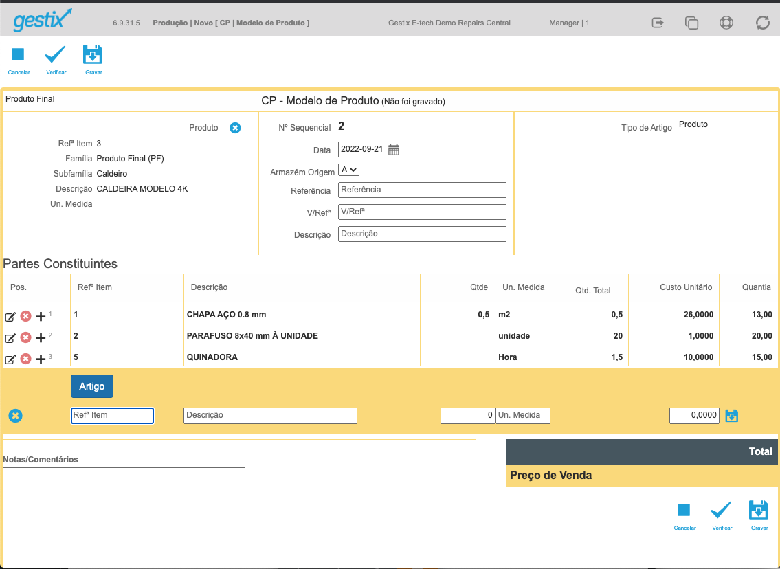Click the Produto Final (PF) family value

(x=131, y=159)
